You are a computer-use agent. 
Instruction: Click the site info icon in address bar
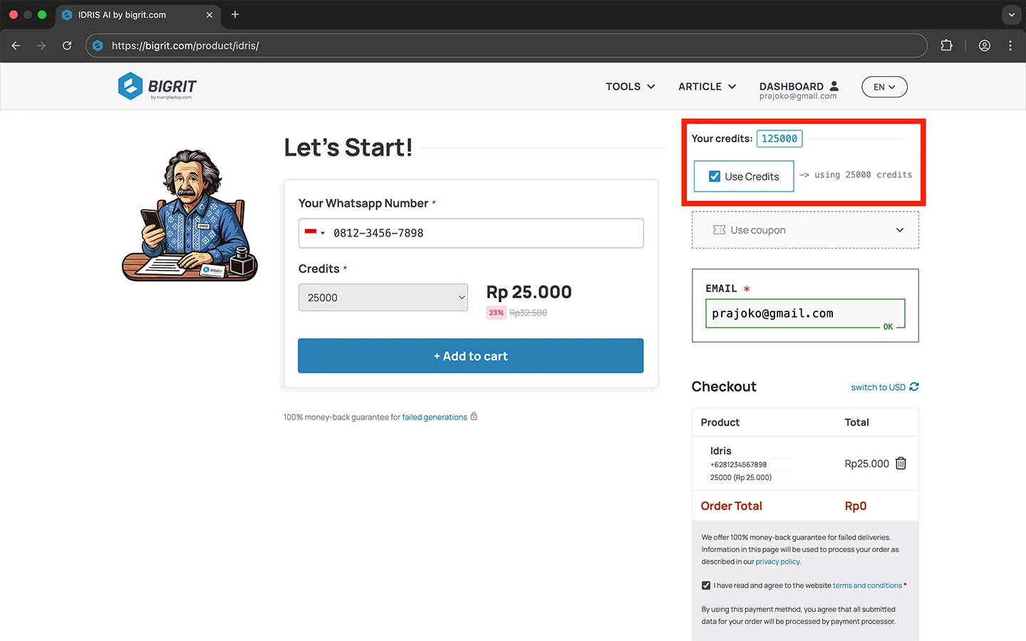98,46
